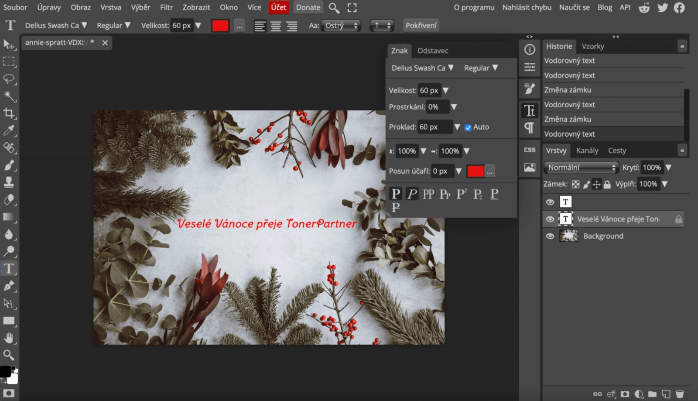Image resolution: width=698 pixels, height=401 pixels.
Task: Toggle superscript text style
Action: (462, 194)
